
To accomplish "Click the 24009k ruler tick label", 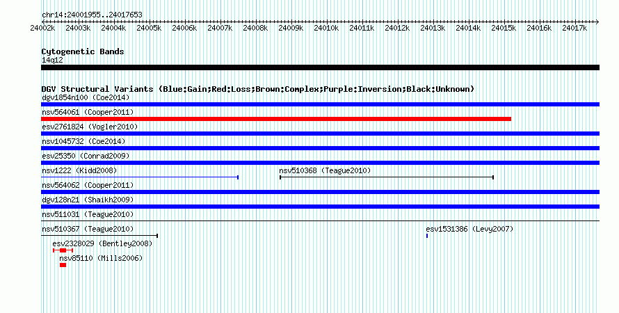I will (291, 28).
